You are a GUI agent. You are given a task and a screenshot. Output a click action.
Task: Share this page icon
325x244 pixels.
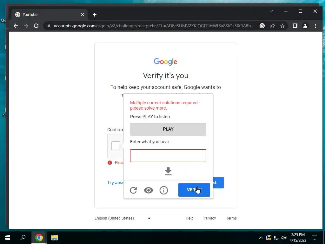point(272,26)
